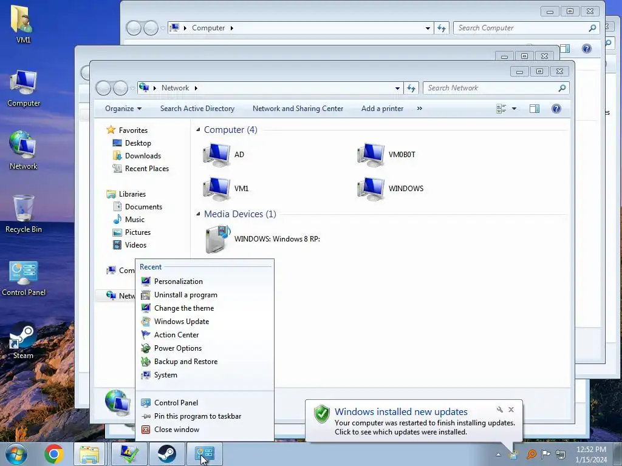Click Control Panel taskbar button

pyautogui.click(x=205, y=454)
